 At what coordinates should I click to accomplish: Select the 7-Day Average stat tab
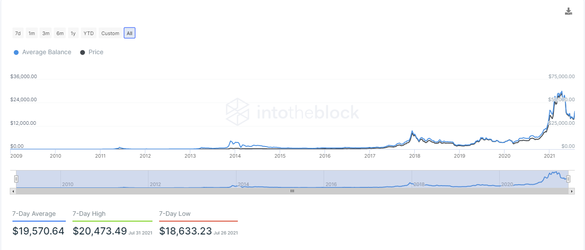34,214
